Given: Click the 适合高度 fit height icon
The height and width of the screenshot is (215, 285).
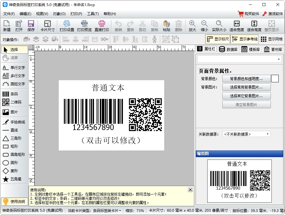Looking at the screenshot, I should pyautogui.click(x=254, y=26).
